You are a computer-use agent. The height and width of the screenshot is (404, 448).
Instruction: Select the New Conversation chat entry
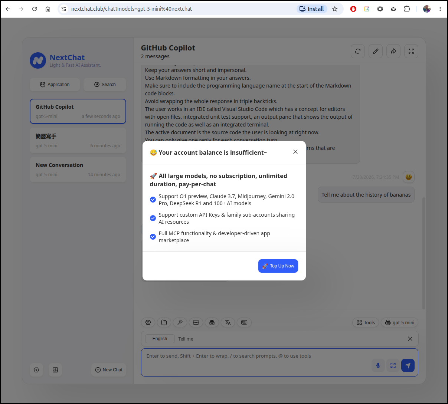pos(78,170)
